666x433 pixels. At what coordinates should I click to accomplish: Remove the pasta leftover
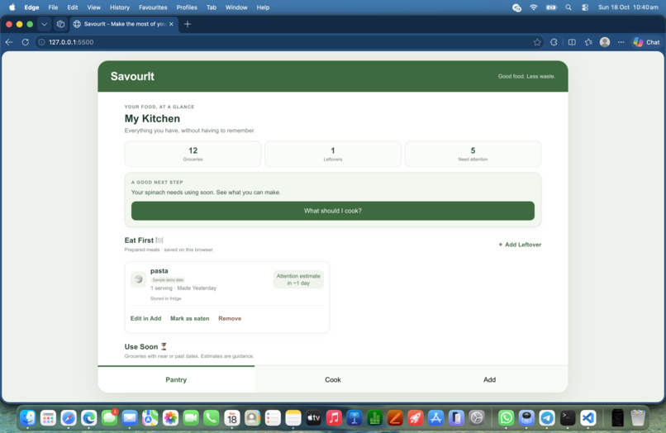coord(230,319)
